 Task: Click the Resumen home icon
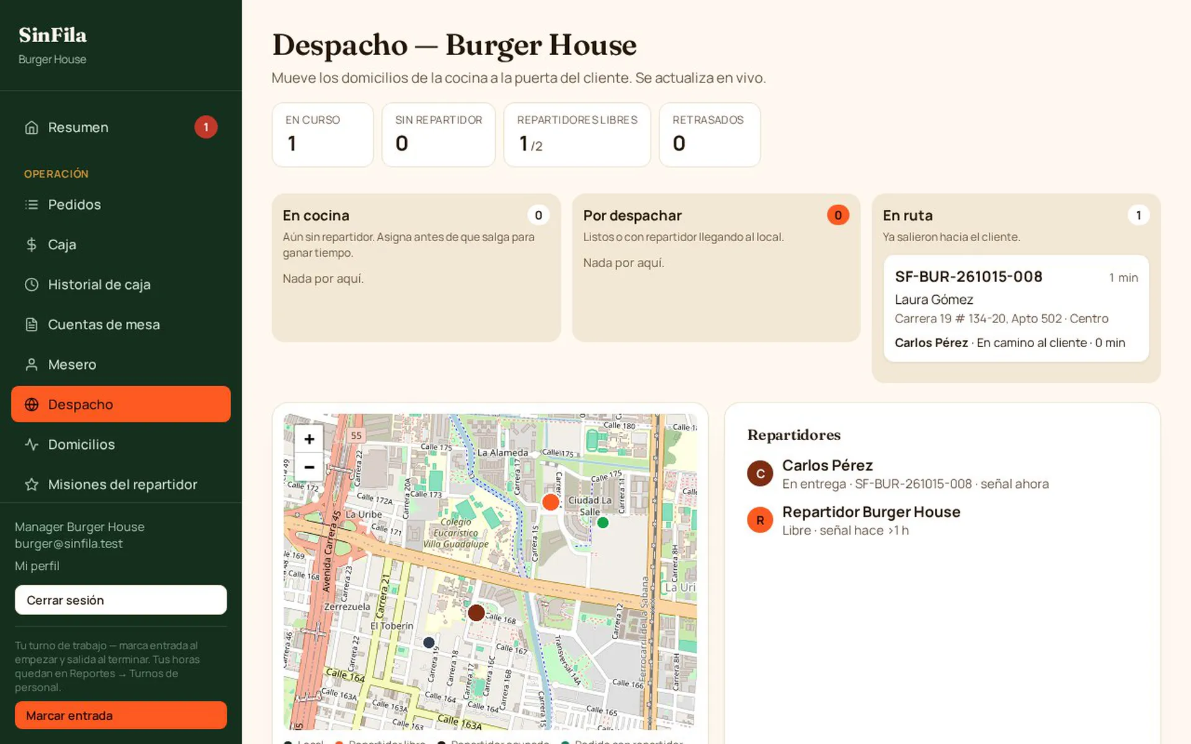coord(32,127)
